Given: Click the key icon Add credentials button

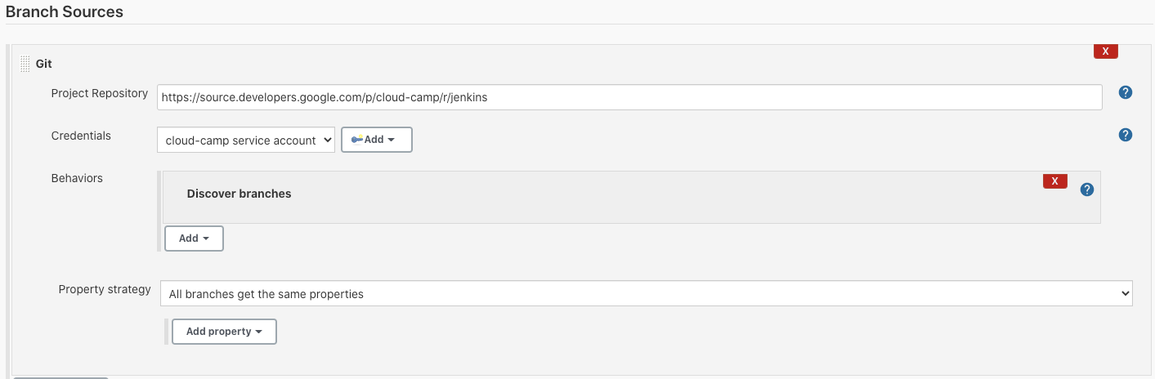Looking at the screenshot, I should 376,140.
